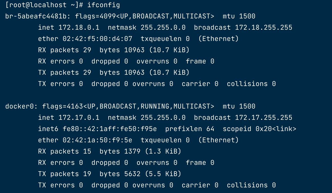Click the scopeid 0x20<link> text
The image size is (332, 193).
coord(260,129)
